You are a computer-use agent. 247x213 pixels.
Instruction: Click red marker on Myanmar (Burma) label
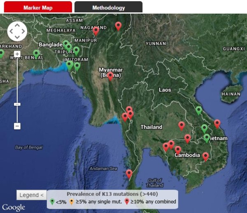[110, 76]
